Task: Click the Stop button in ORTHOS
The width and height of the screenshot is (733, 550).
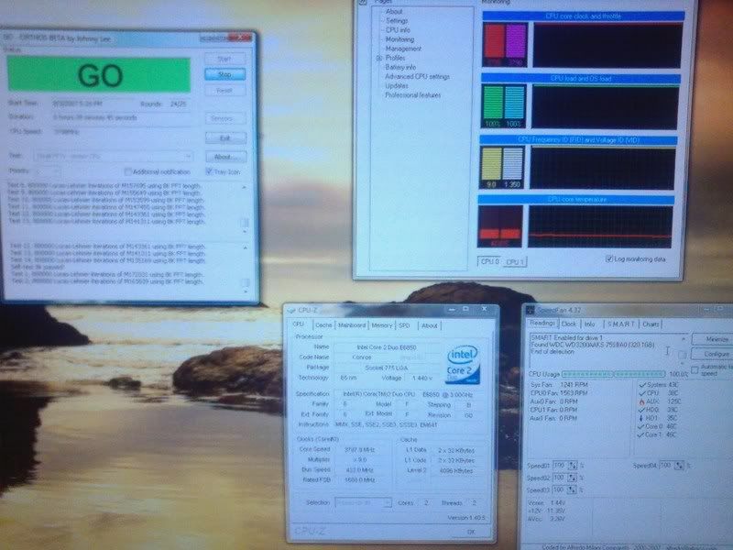Action: click(x=224, y=74)
